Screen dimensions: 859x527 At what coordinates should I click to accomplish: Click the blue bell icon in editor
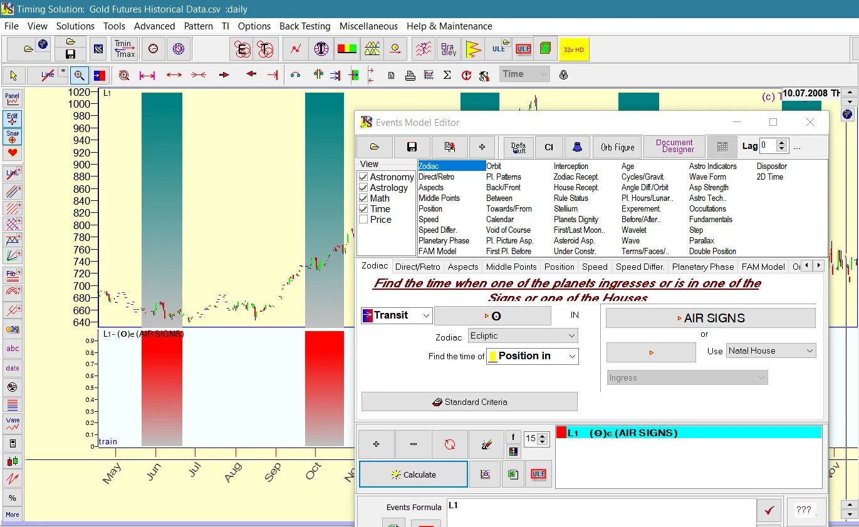[577, 147]
